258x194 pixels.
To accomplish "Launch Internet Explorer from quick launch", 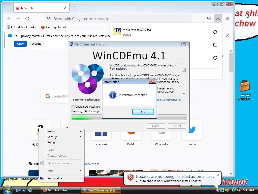I will 30,190.
